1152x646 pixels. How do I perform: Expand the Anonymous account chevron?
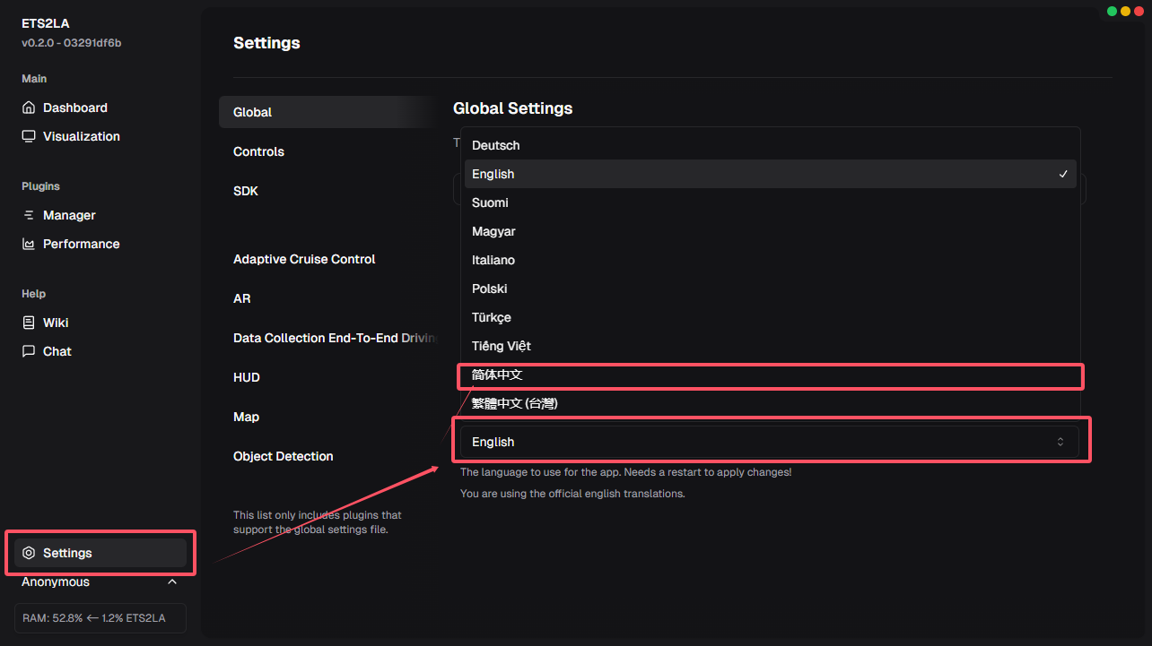[x=172, y=581]
